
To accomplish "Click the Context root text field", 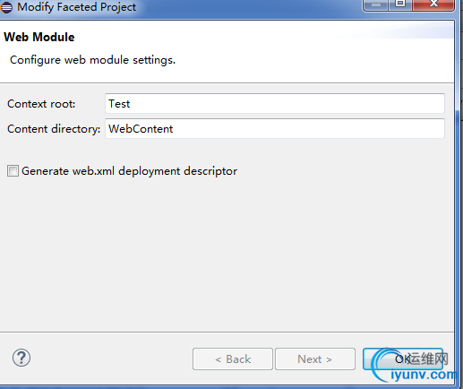I will (x=275, y=103).
